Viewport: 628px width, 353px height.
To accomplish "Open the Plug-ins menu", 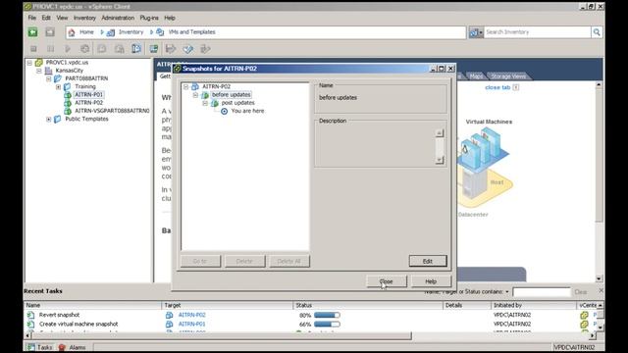I will point(149,18).
